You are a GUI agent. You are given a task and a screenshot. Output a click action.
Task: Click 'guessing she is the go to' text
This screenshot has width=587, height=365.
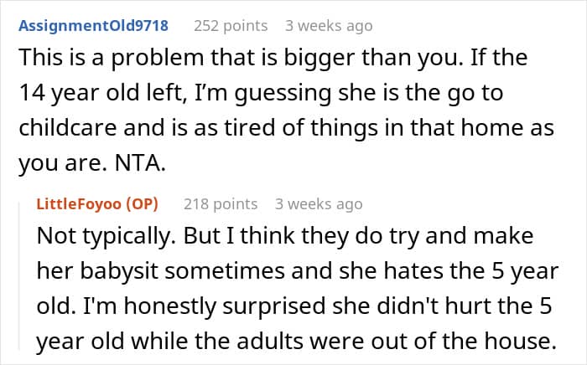pos(369,93)
